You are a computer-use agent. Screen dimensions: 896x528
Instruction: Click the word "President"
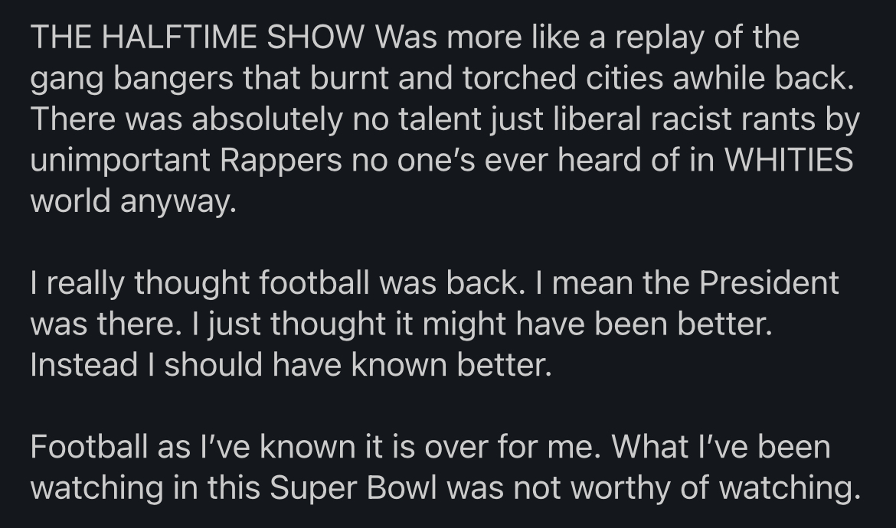770,284
